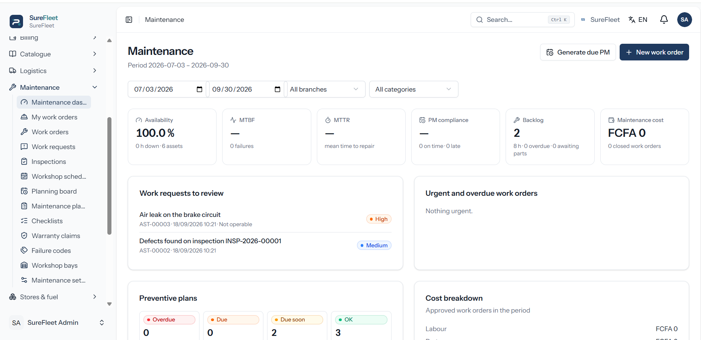Open Workshop schedule in sidebar
701x340 pixels.
click(54, 176)
